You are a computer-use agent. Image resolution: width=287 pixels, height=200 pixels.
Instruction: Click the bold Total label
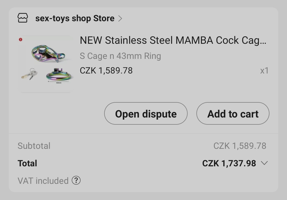[27, 163]
